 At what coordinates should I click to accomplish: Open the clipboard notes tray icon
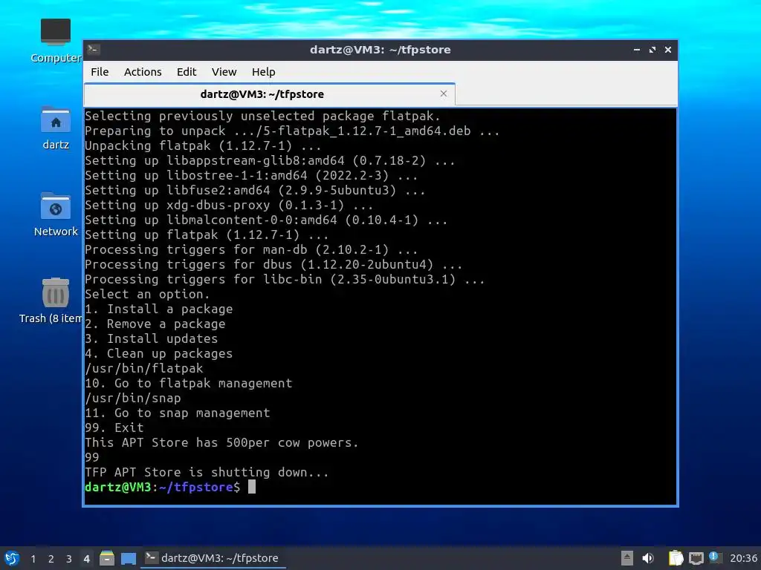676,558
